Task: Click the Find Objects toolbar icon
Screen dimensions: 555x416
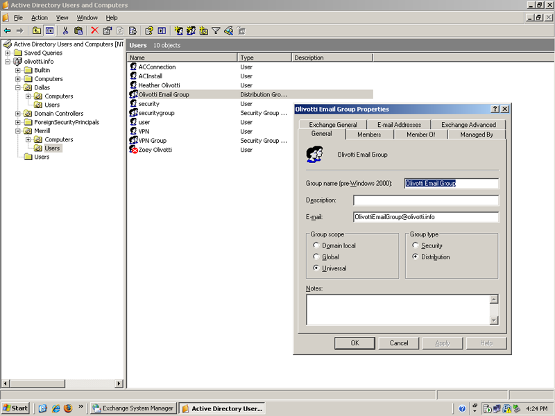Action: pyautogui.click(x=229, y=31)
